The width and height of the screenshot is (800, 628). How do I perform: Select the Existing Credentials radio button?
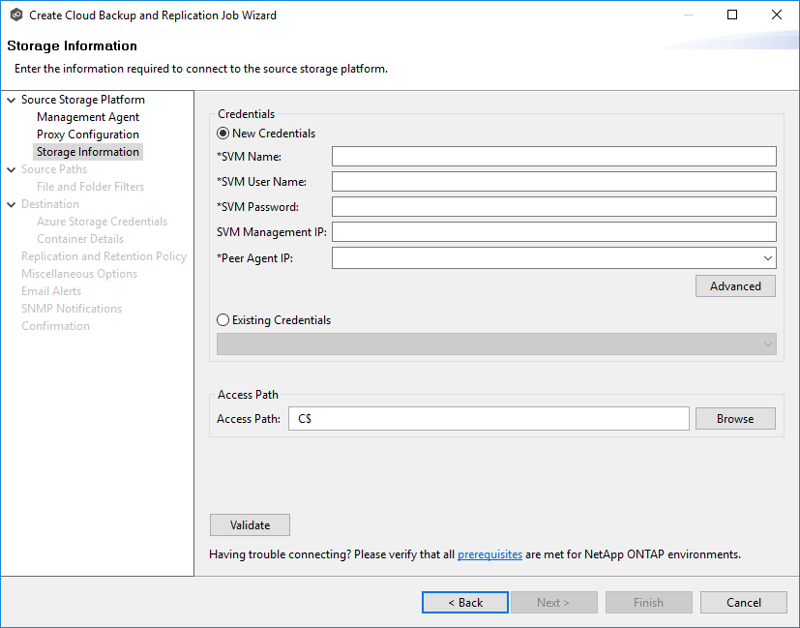(222, 320)
